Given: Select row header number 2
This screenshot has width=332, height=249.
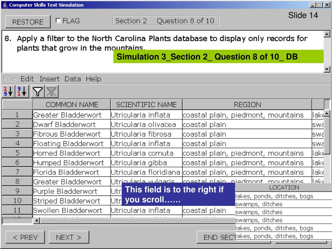Looking at the screenshot, I should click(17, 124).
